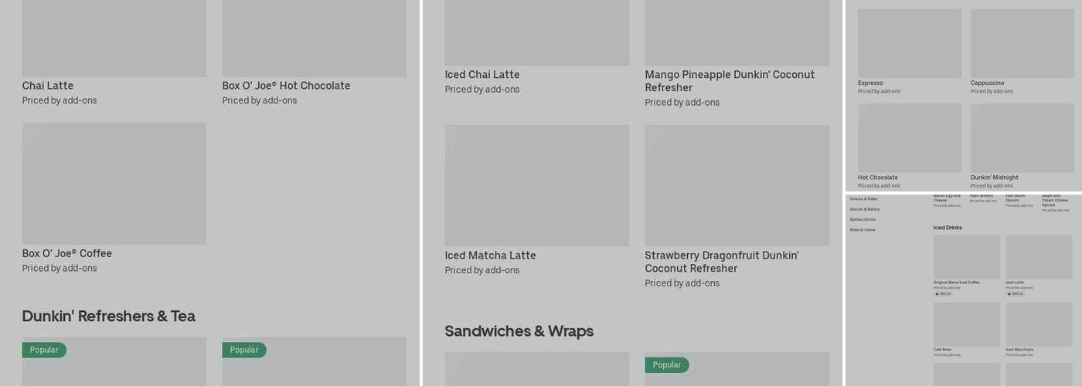Open the Brew at Home category
1082x386 pixels.
pos(863,230)
